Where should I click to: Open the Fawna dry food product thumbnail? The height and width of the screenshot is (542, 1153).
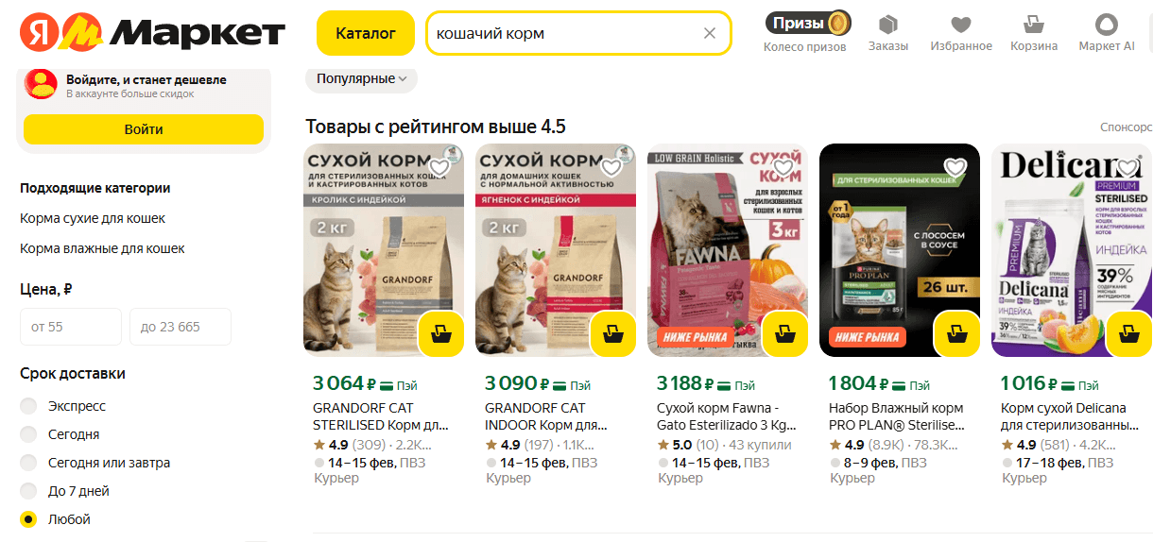[728, 250]
